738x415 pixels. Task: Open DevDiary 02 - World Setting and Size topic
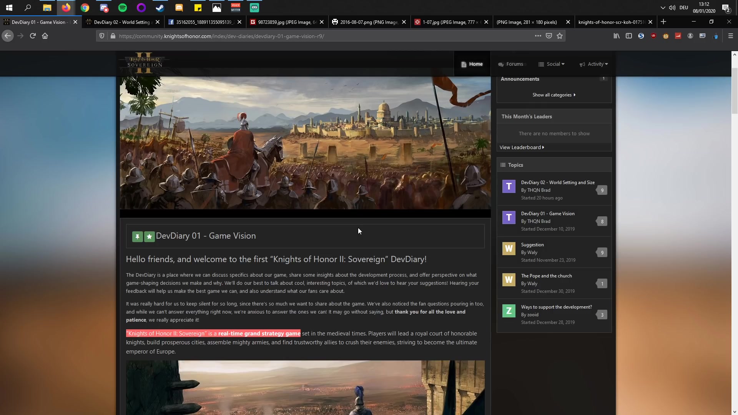tap(558, 183)
